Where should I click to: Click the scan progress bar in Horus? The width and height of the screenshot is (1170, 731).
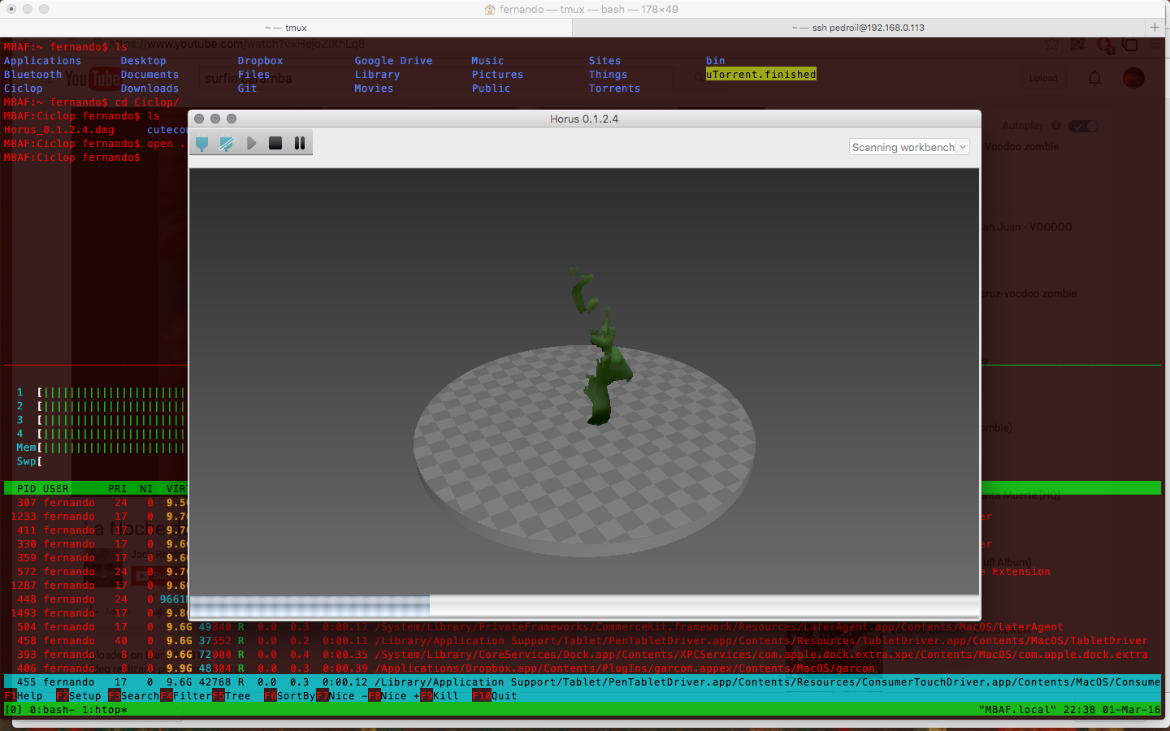click(584, 605)
